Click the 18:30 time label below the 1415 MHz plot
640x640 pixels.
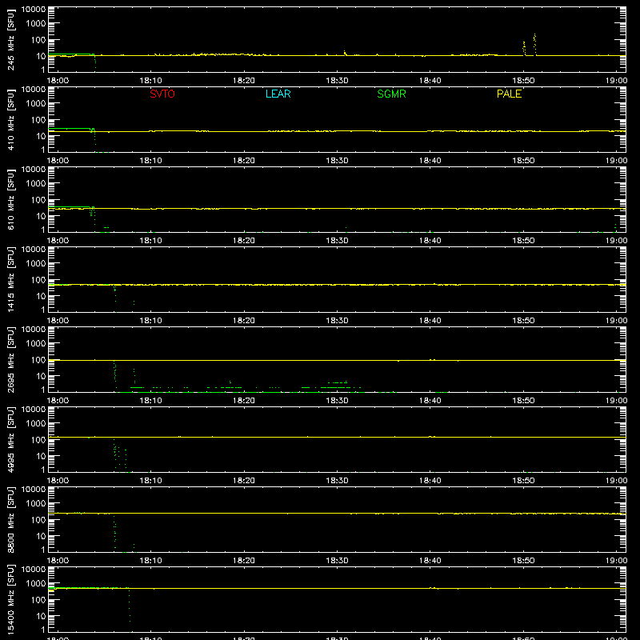pyautogui.click(x=337, y=321)
